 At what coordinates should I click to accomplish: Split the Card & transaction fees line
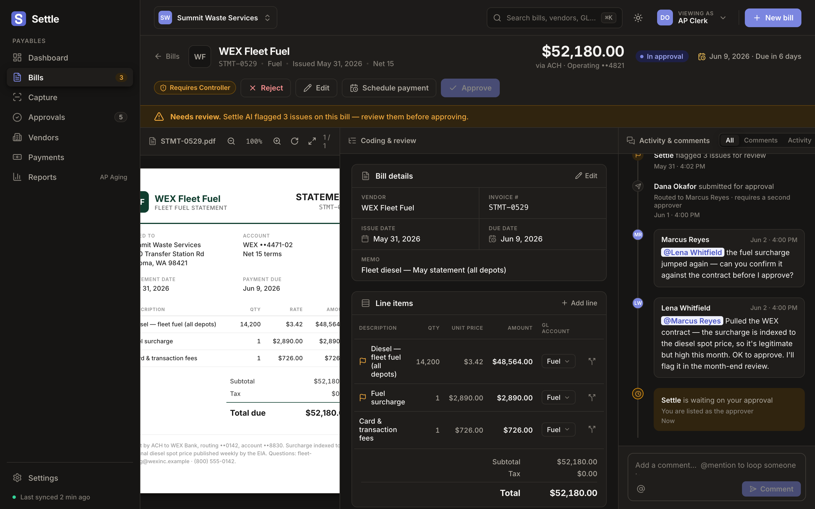592,429
